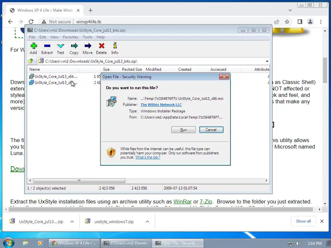Click 7-Zip scrollbar left arrow

30,181
